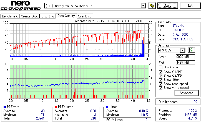Click the blue Jitter legend square
The height and width of the screenshot is (122, 201).
[107, 107]
